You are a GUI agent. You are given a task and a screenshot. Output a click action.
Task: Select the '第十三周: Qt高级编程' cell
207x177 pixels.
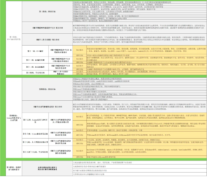35,67
